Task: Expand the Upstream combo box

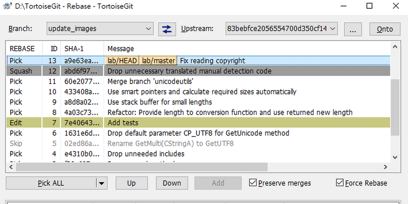Action: (x=281, y=29)
